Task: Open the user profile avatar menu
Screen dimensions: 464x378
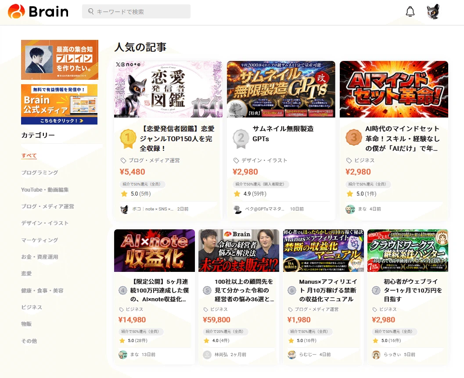Action: (433, 12)
